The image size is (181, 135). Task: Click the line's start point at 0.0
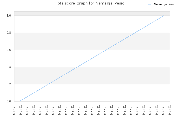coord(20,101)
